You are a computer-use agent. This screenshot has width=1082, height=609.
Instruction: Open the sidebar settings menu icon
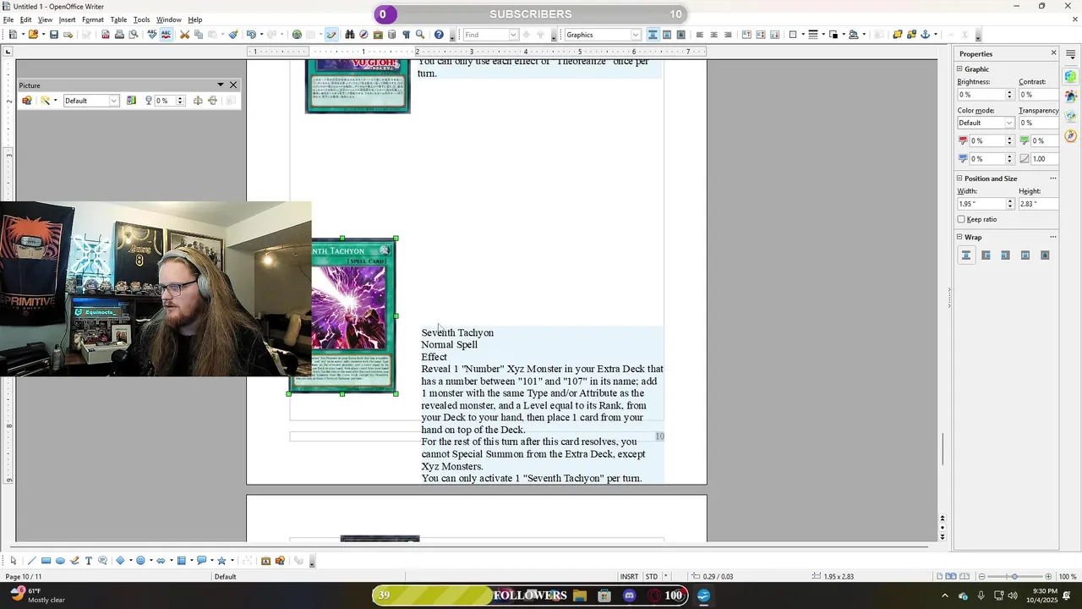tap(1071, 54)
